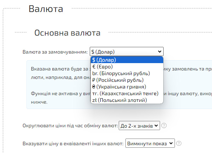This screenshot has height=153, width=212.
Task: Open the 'Валюта за замовчуванням' combo box
Action: point(126,52)
